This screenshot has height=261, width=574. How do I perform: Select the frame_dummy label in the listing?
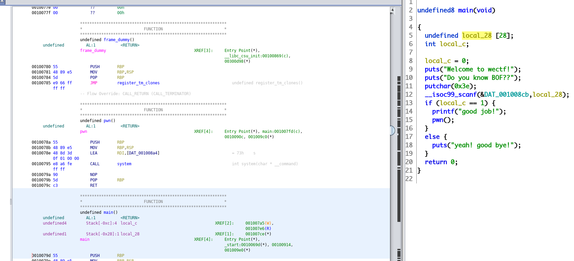click(x=93, y=51)
